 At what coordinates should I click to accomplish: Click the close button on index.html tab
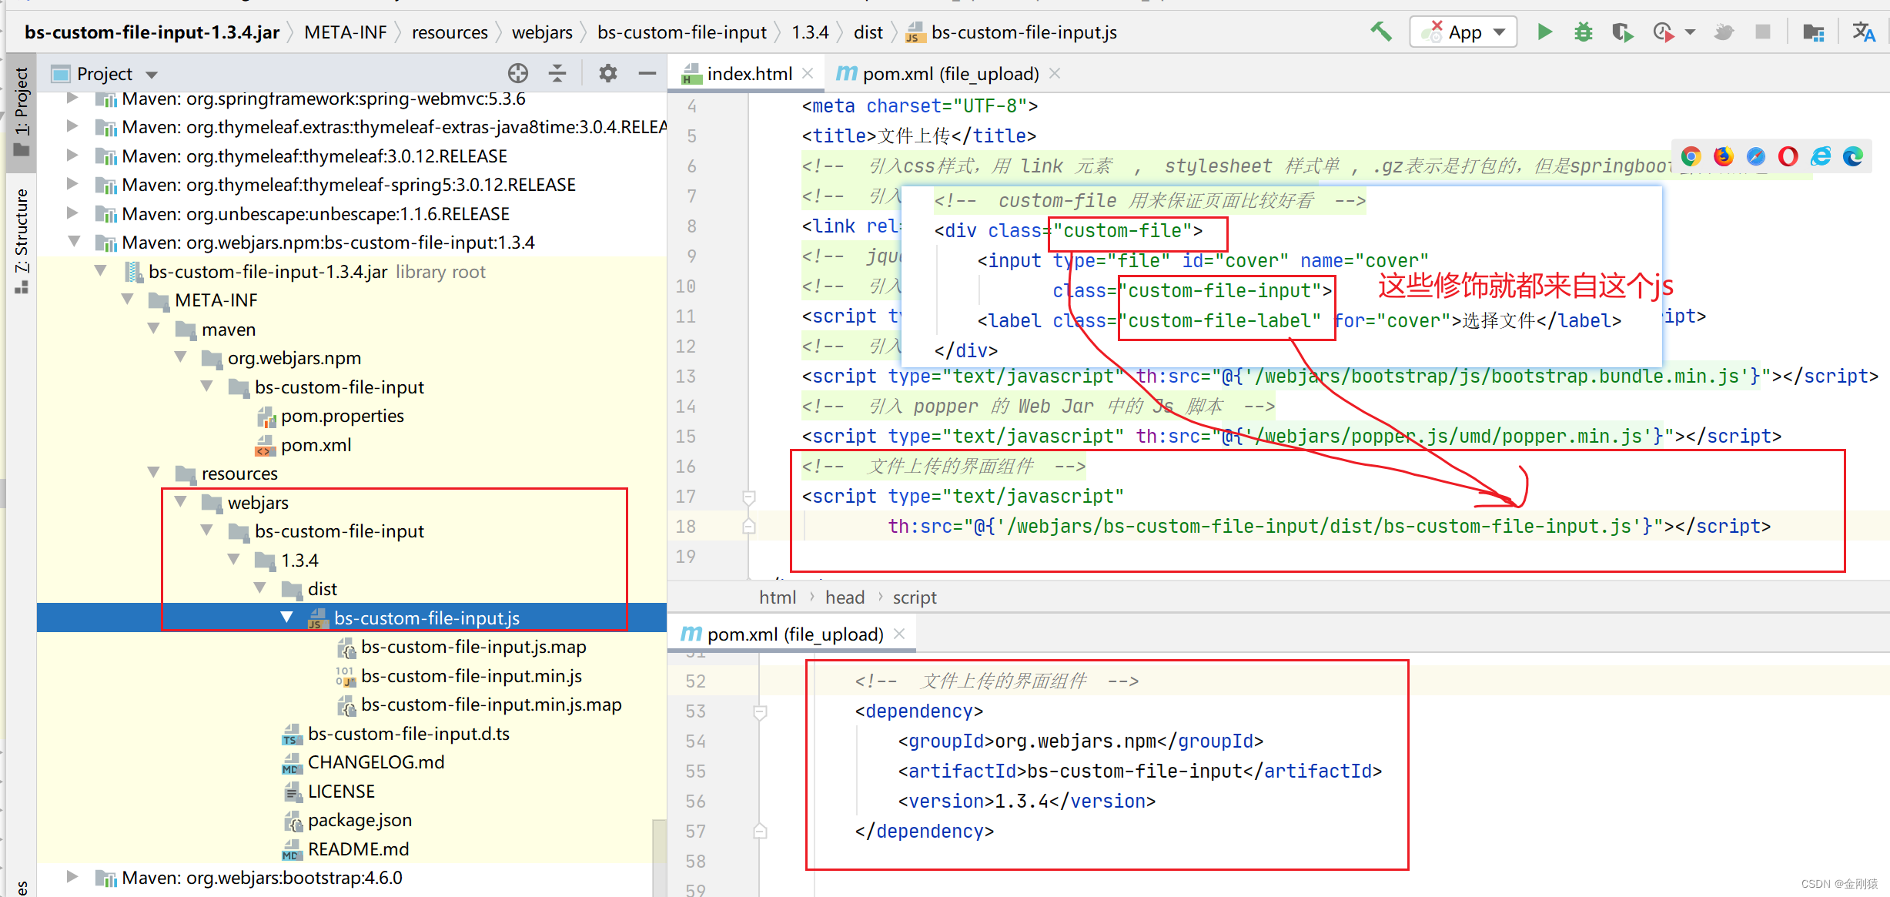pyautogui.click(x=806, y=72)
